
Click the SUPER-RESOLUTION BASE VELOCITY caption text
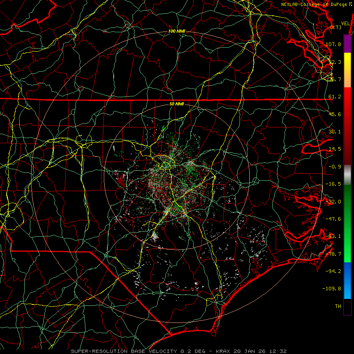click(125, 351)
